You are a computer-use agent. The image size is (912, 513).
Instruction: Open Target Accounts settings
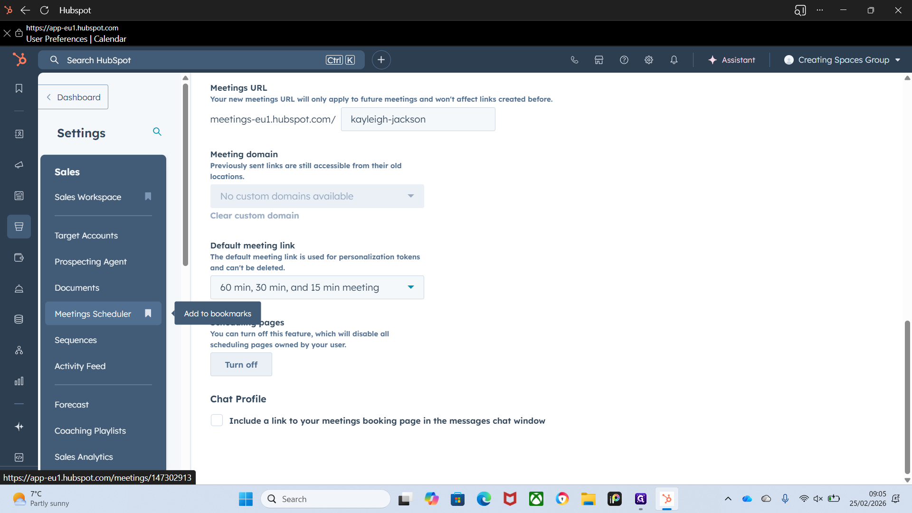86,236
